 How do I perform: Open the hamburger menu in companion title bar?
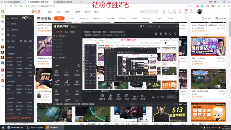[x=166, y=27]
